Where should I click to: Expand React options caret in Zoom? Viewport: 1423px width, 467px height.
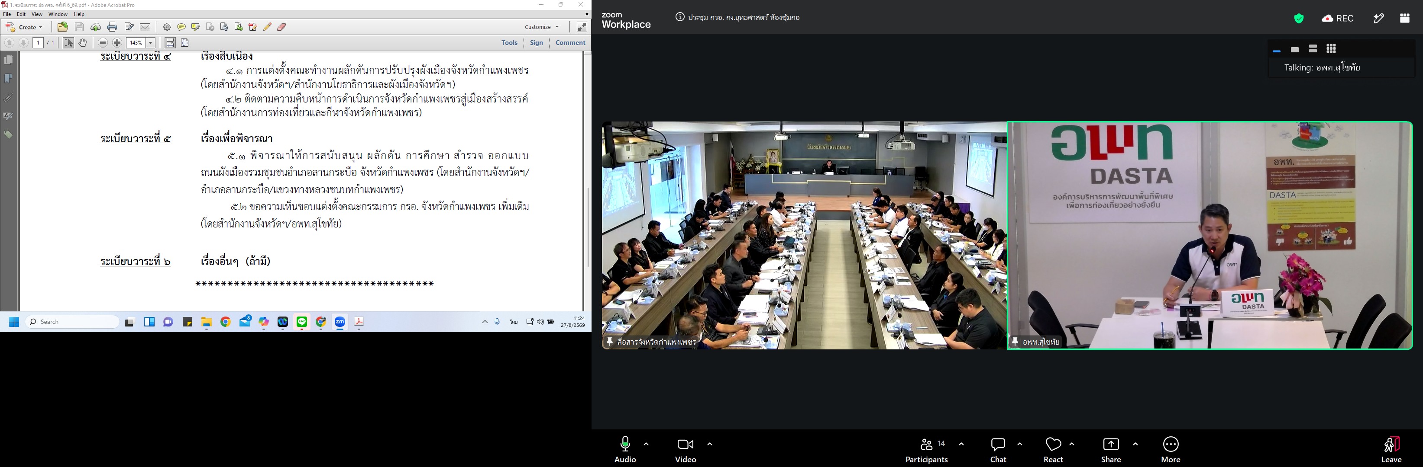tap(1072, 444)
